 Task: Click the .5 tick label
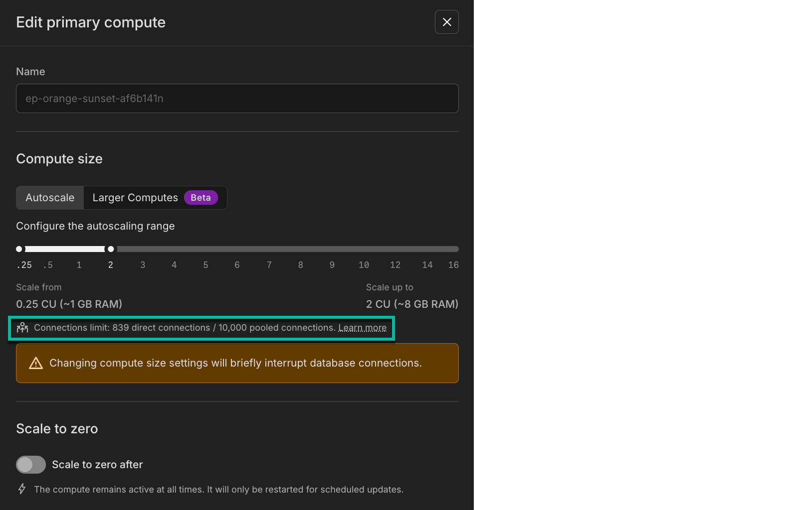[x=48, y=265]
